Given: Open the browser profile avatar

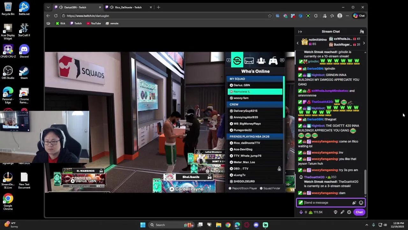Looking at the screenshot, I should tap(340, 16).
